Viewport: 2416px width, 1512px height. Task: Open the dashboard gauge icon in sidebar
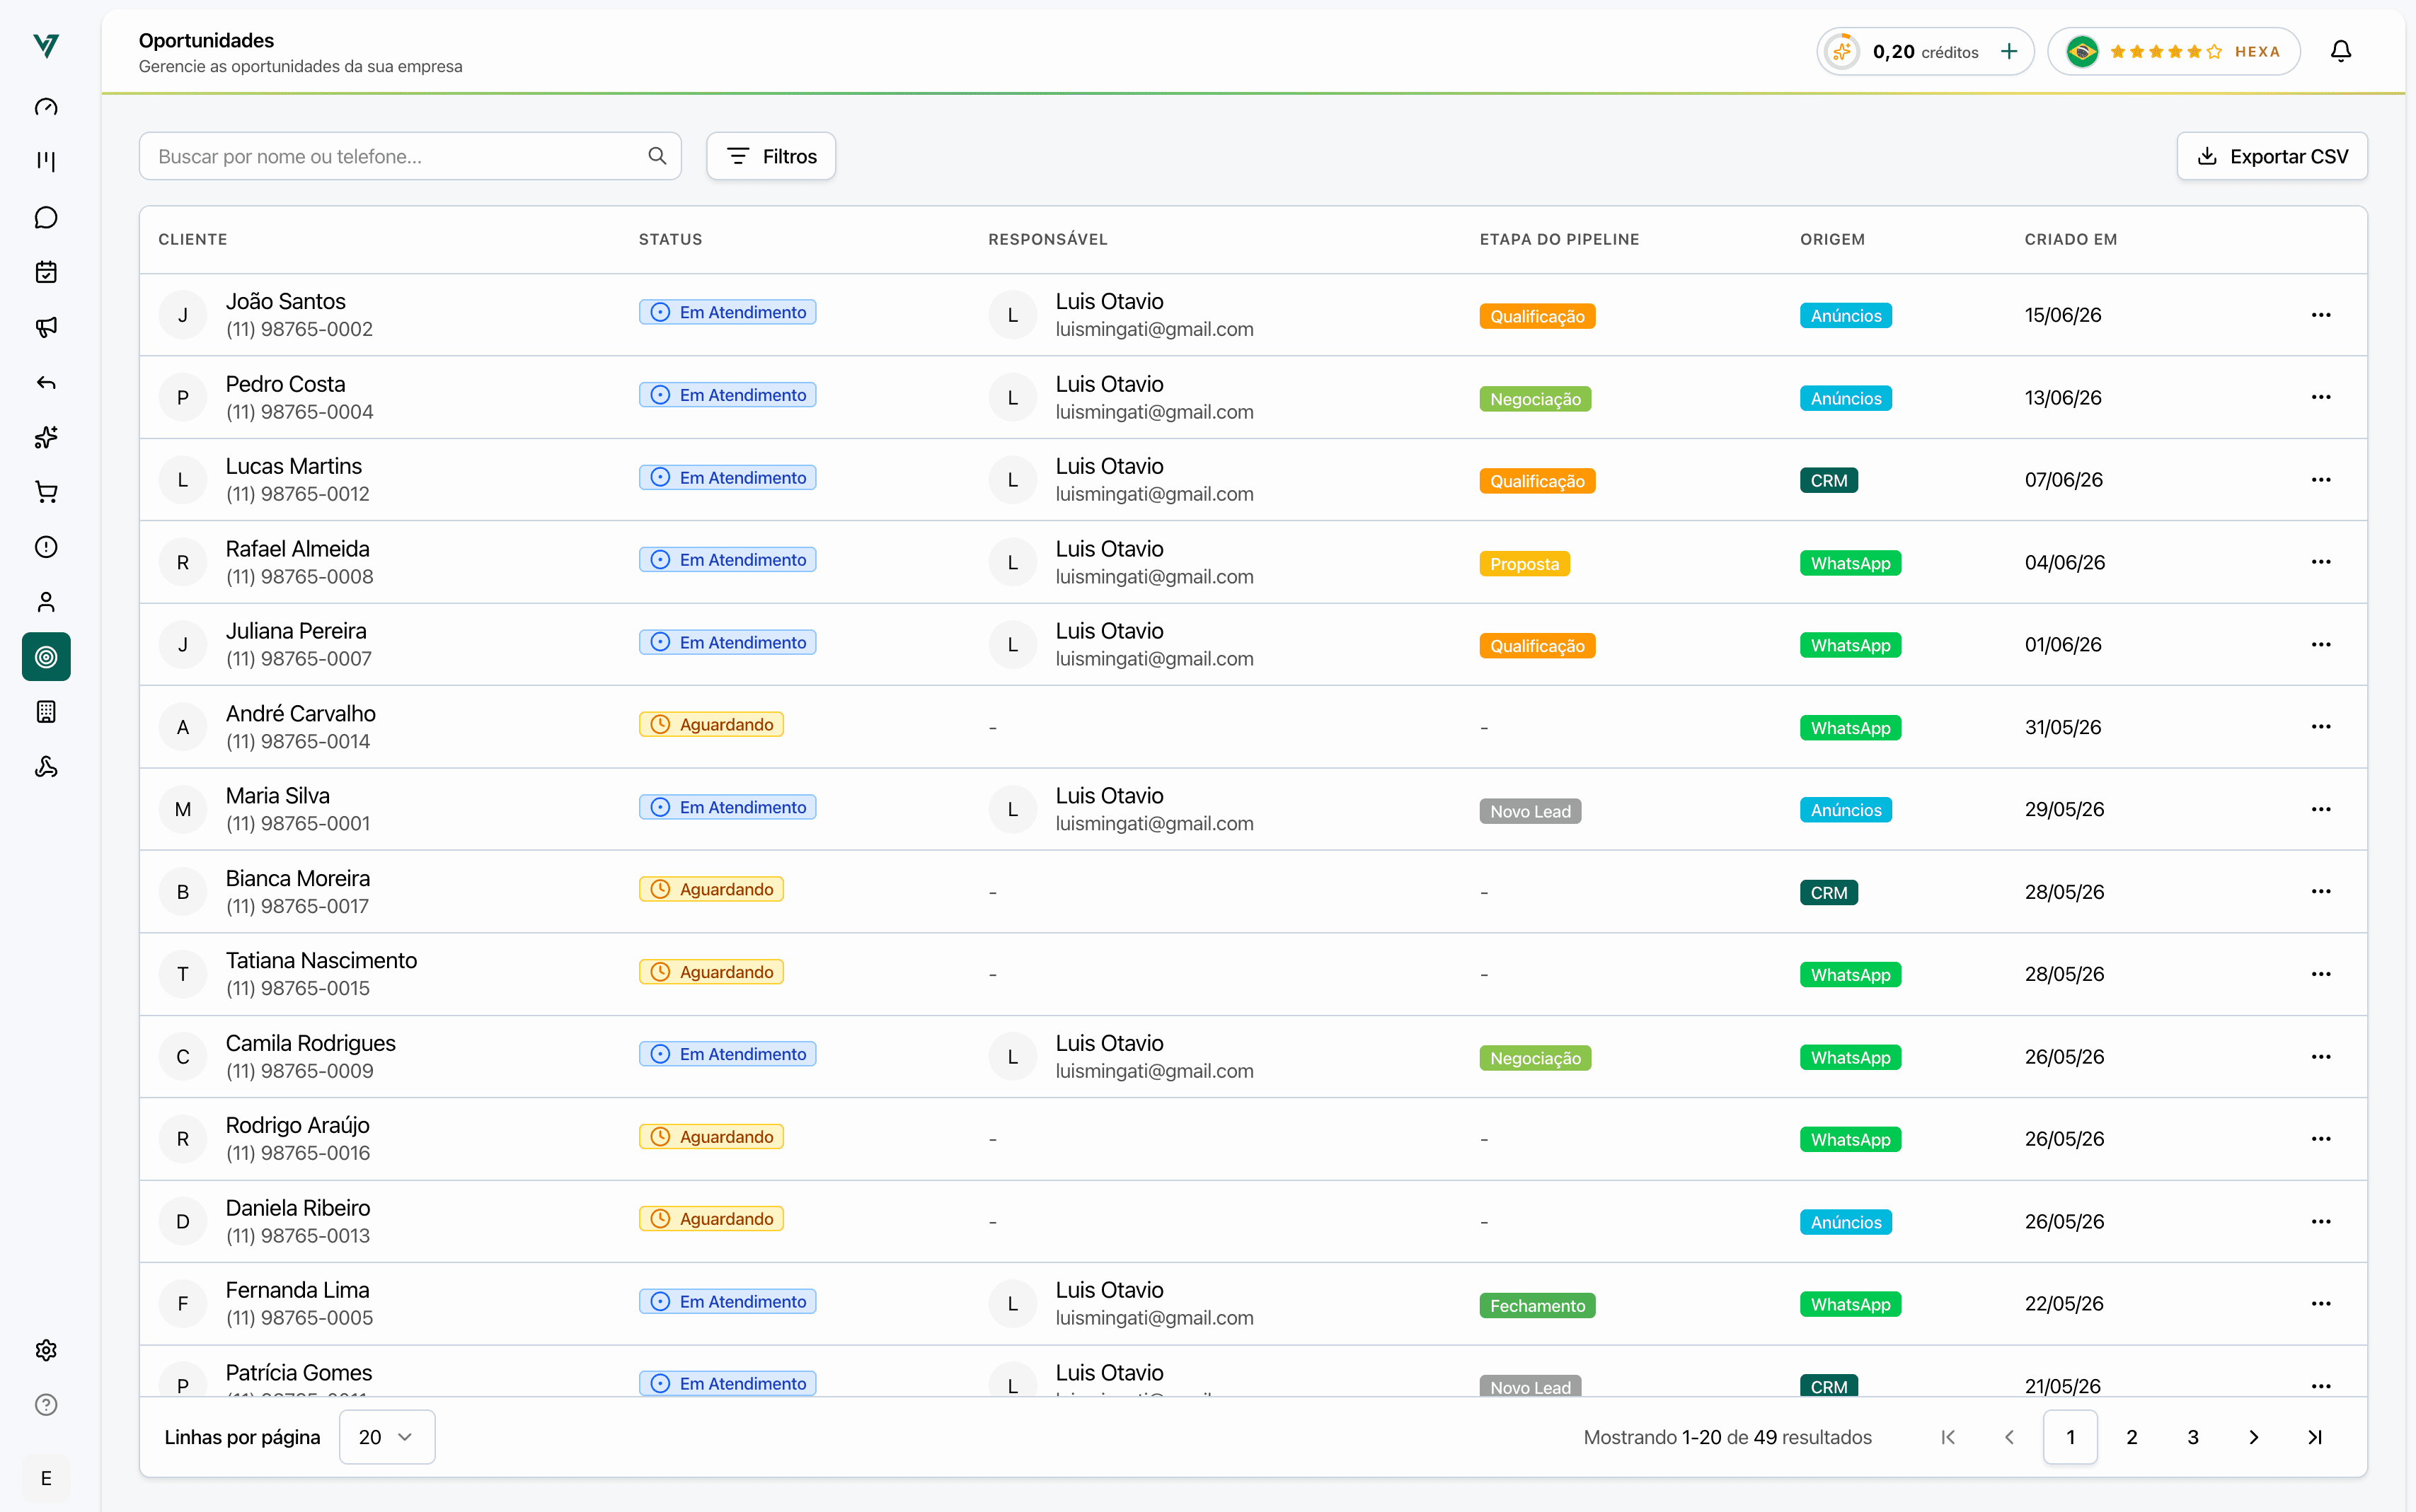46,107
